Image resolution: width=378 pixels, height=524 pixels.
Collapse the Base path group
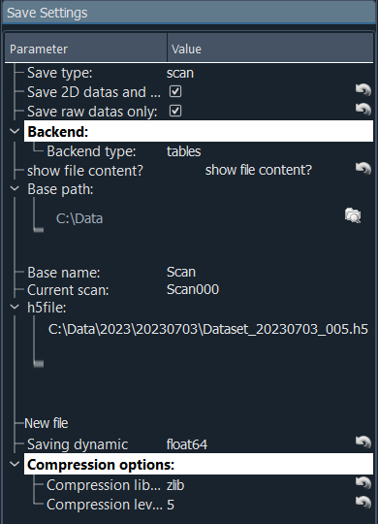pyautogui.click(x=15, y=188)
